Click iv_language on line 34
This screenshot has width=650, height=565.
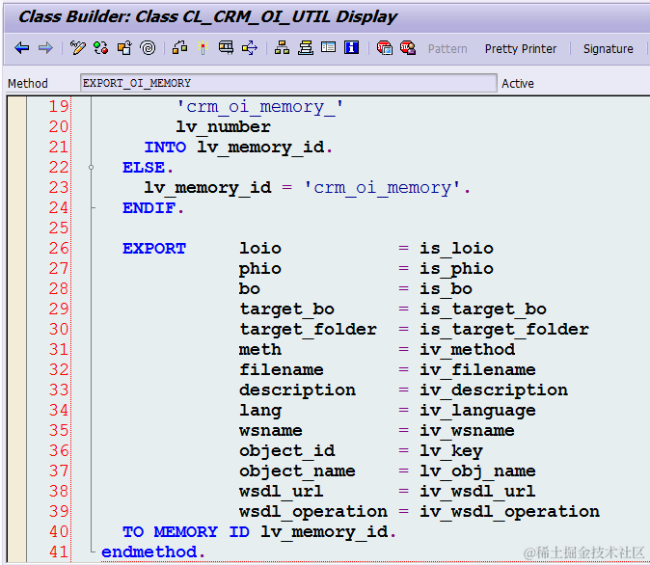coord(477,411)
